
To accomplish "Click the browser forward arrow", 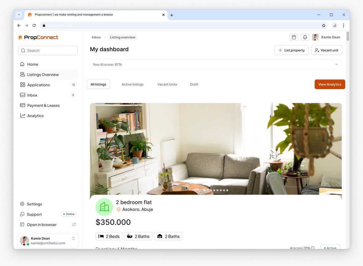I will point(27,26).
